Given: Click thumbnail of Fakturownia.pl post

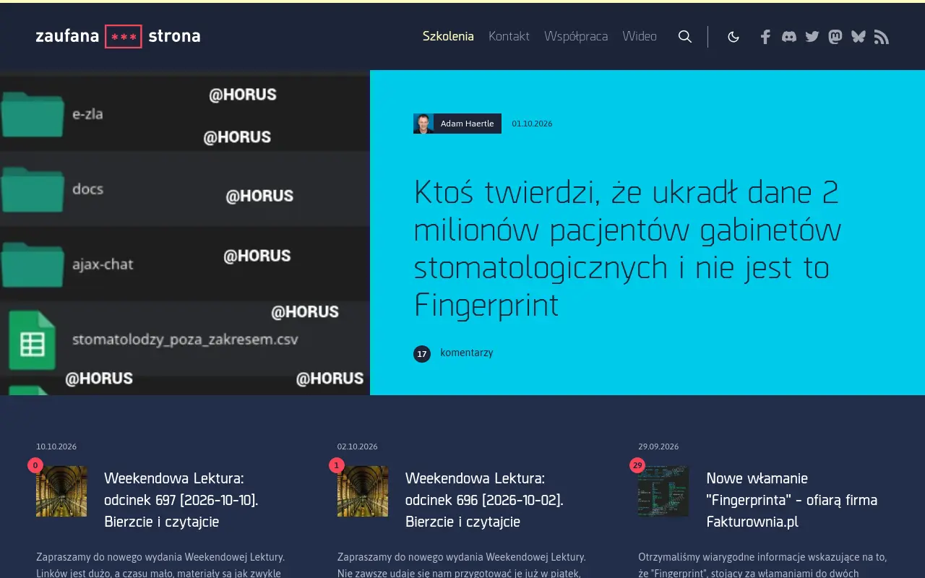Looking at the screenshot, I should pyautogui.click(x=663, y=491).
